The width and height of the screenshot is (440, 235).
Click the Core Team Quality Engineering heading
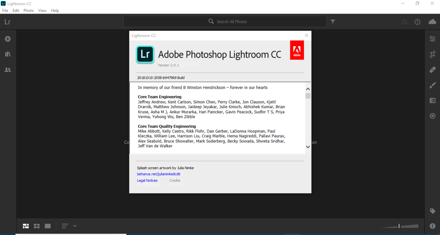click(167, 126)
